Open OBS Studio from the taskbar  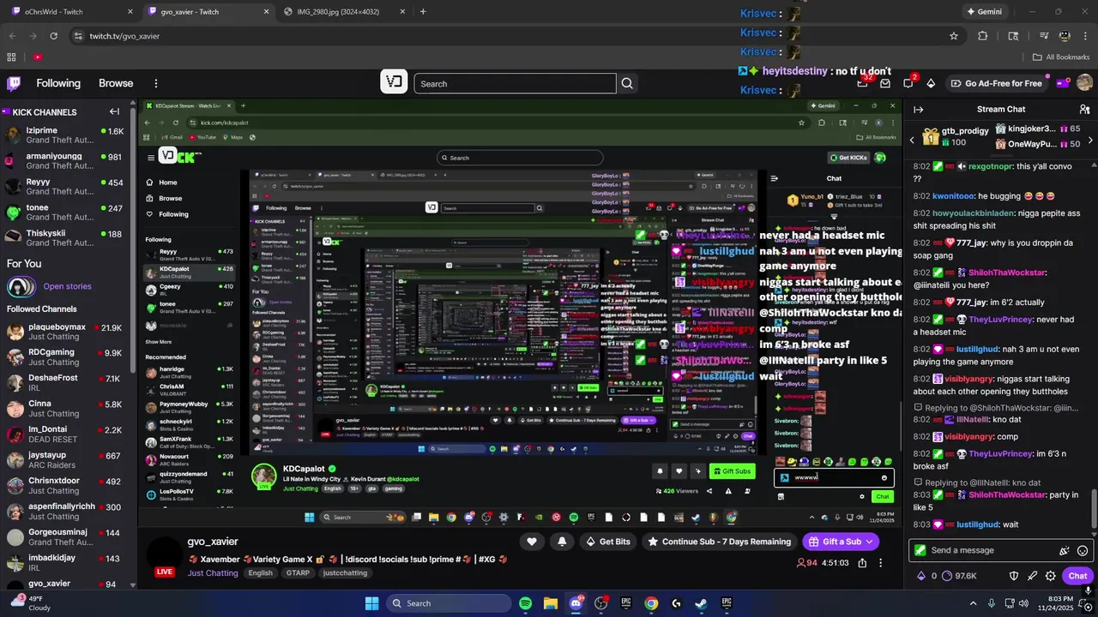click(600, 603)
